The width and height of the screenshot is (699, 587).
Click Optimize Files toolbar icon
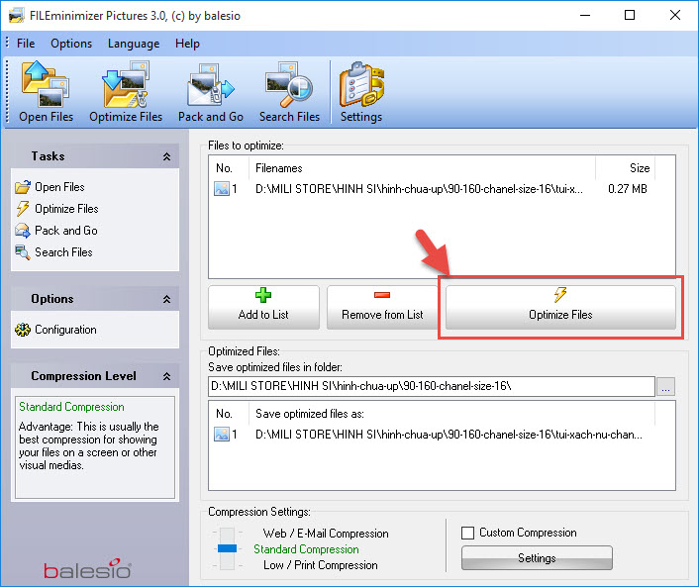click(x=126, y=92)
